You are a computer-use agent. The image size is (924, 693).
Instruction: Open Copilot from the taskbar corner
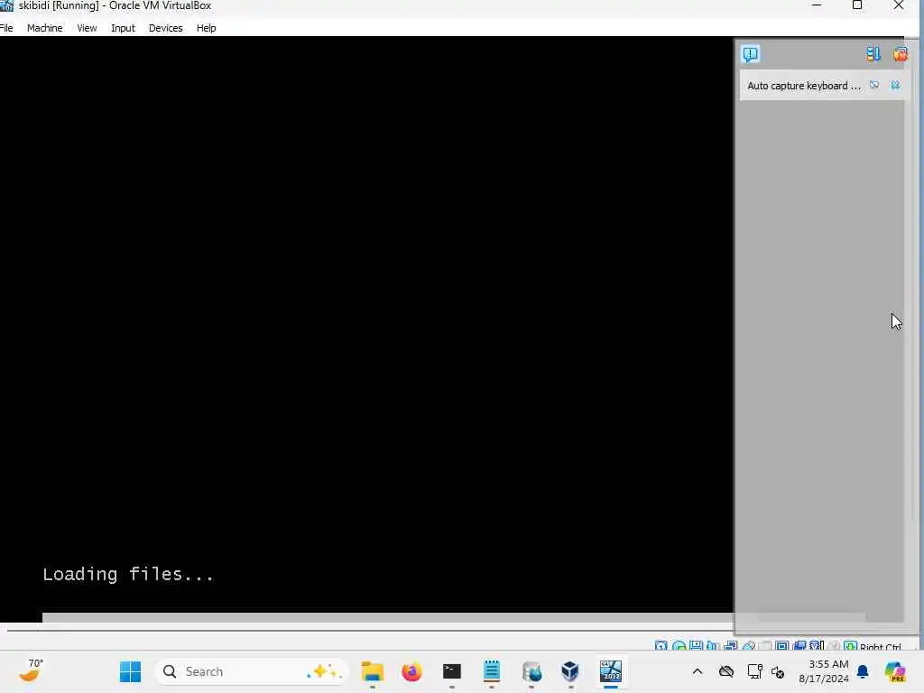(895, 671)
